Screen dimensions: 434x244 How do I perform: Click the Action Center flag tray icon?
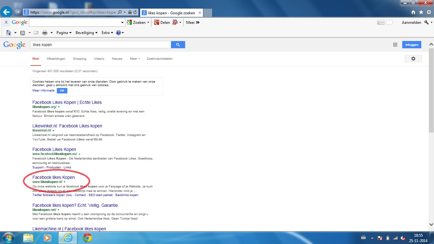(x=380, y=238)
